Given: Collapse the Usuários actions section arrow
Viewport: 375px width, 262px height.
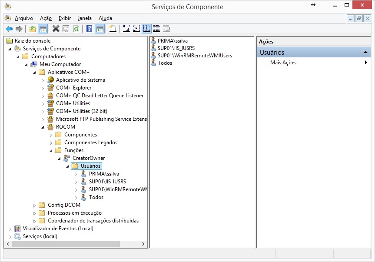Looking at the screenshot, I should pos(365,52).
